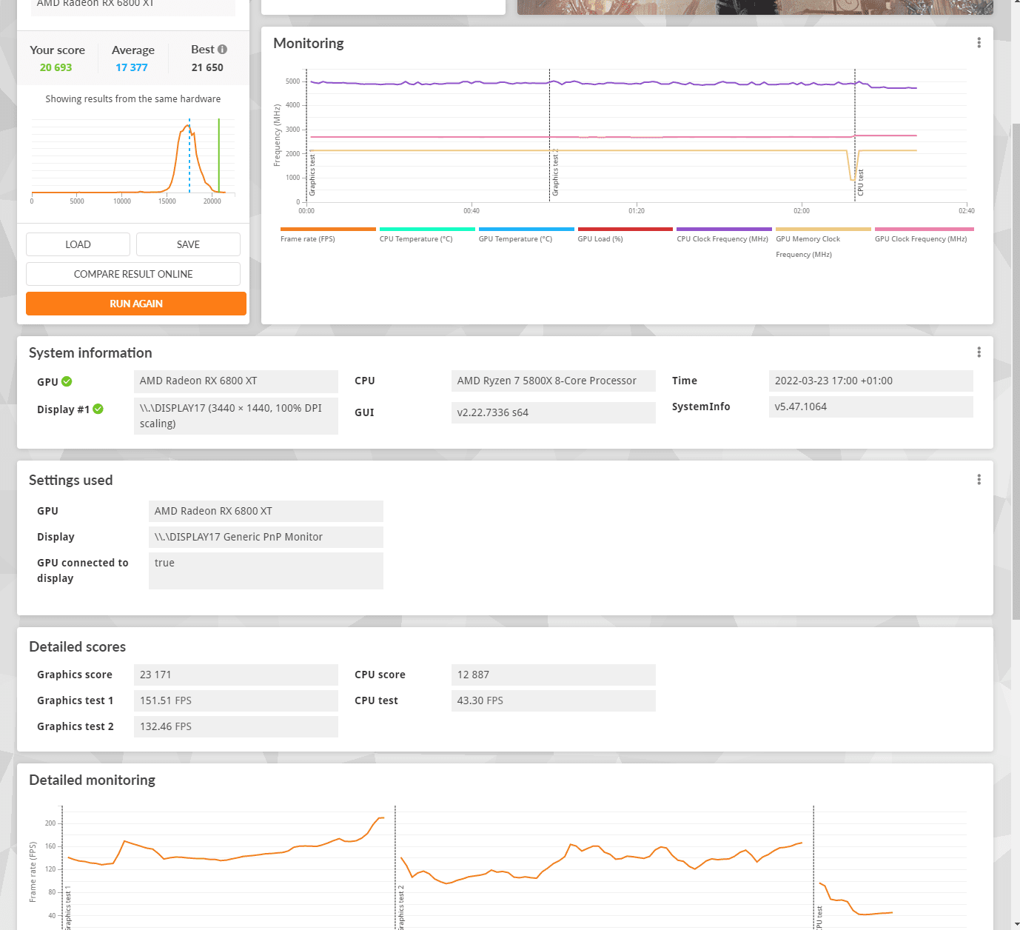This screenshot has height=930, width=1020.
Task: Select the CPU field AMD Ryzen 7 5800X
Action: (554, 381)
